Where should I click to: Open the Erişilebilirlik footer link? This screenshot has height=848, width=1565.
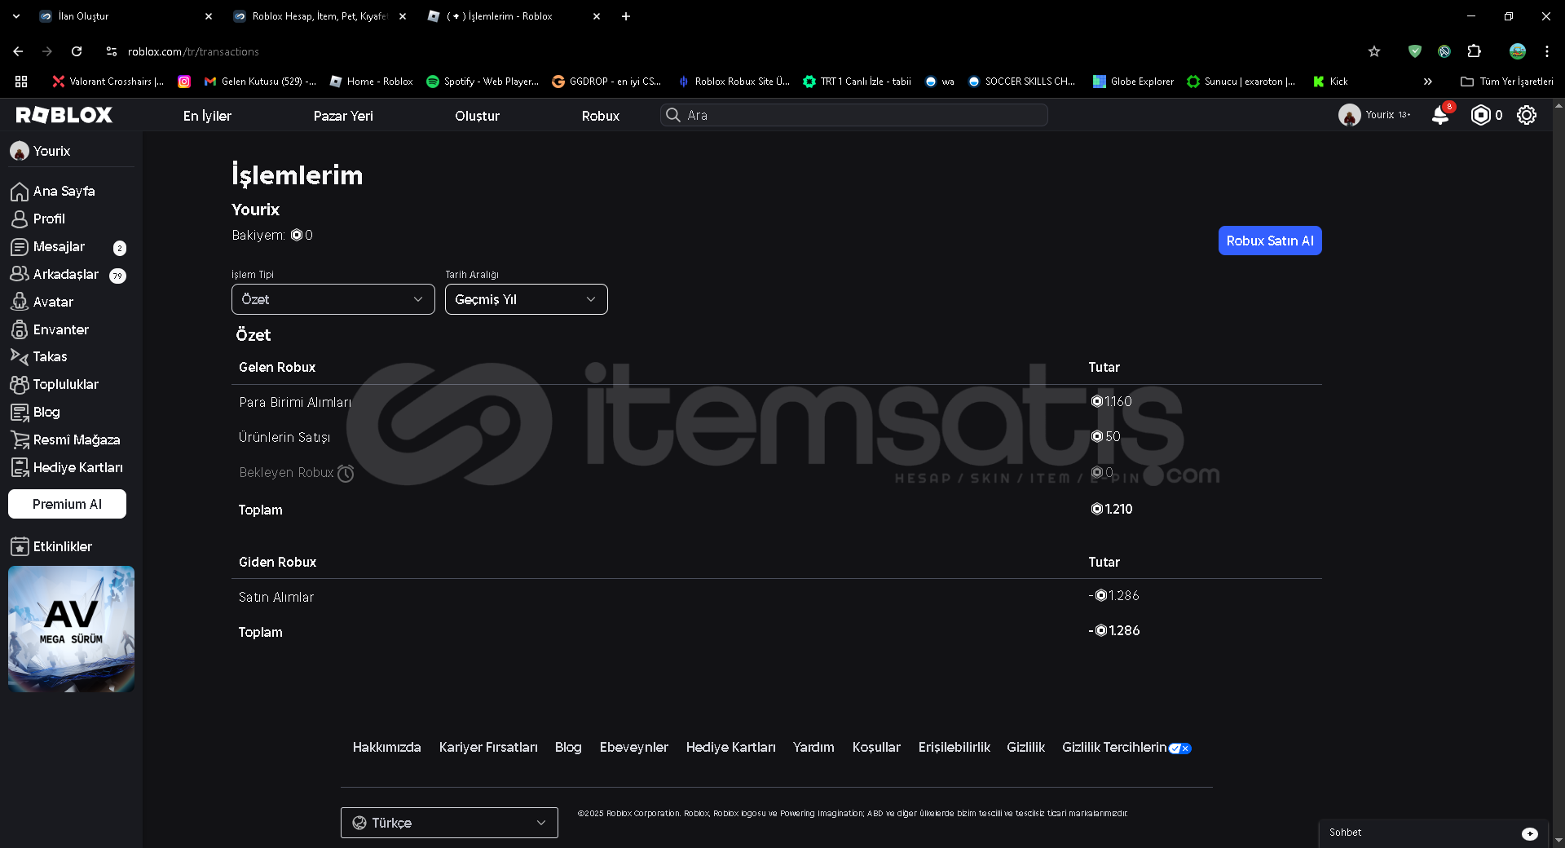pyautogui.click(x=954, y=747)
